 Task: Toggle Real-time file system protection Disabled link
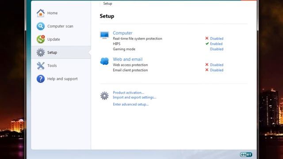click(217, 38)
